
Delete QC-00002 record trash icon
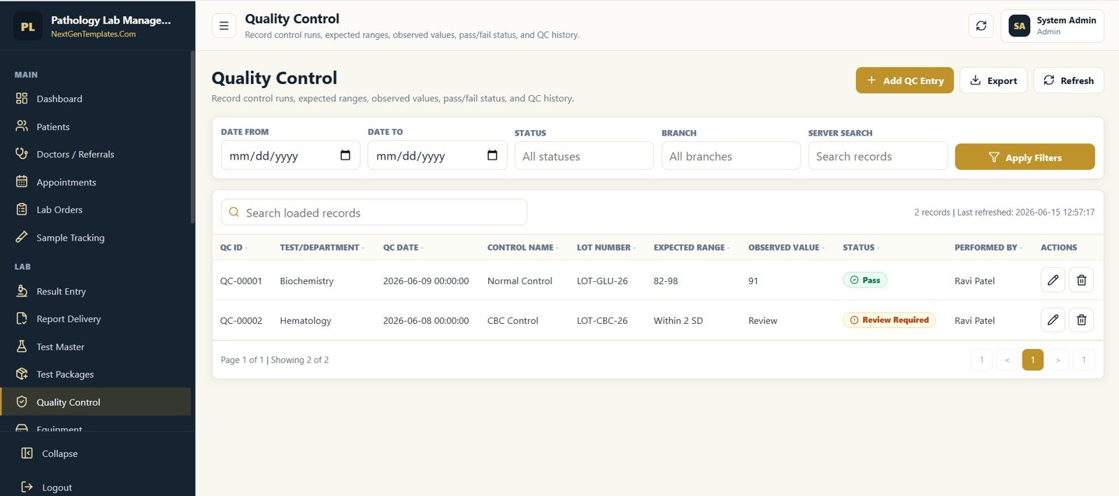(x=1081, y=320)
